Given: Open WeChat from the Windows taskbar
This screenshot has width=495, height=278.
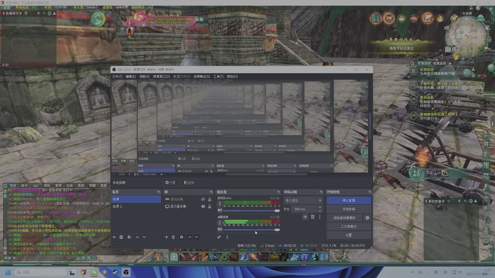Looking at the screenshot, I should point(94,272).
